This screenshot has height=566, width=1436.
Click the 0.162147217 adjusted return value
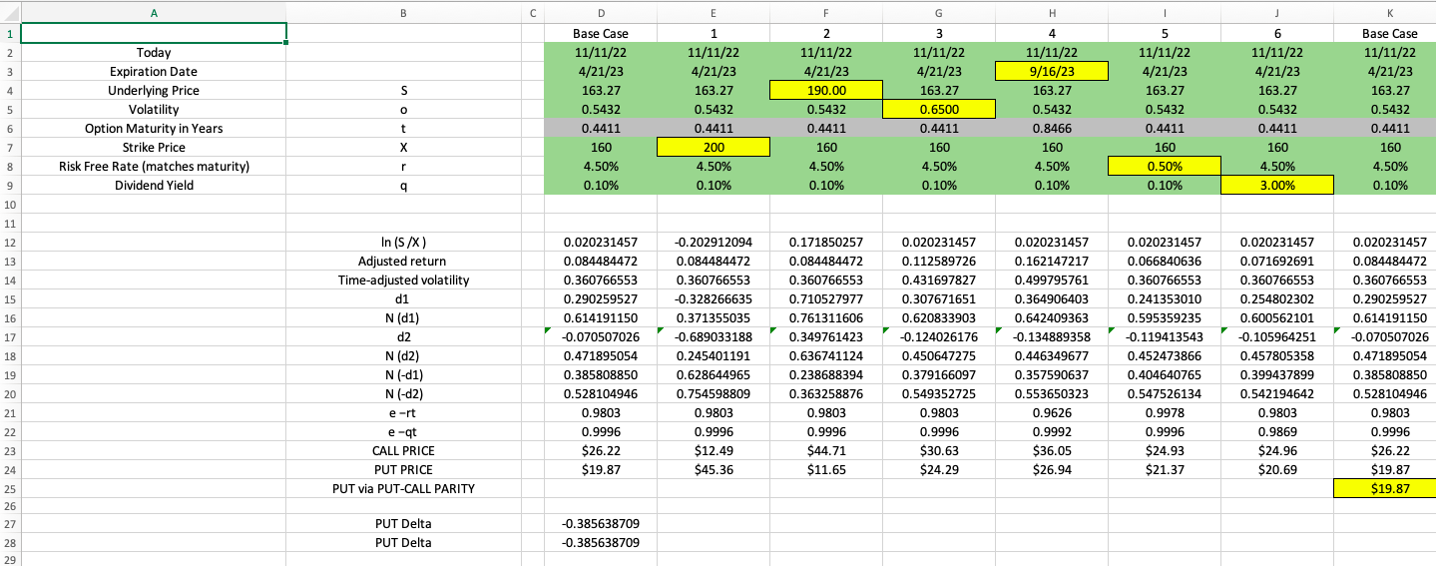click(x=1052, y=261)
